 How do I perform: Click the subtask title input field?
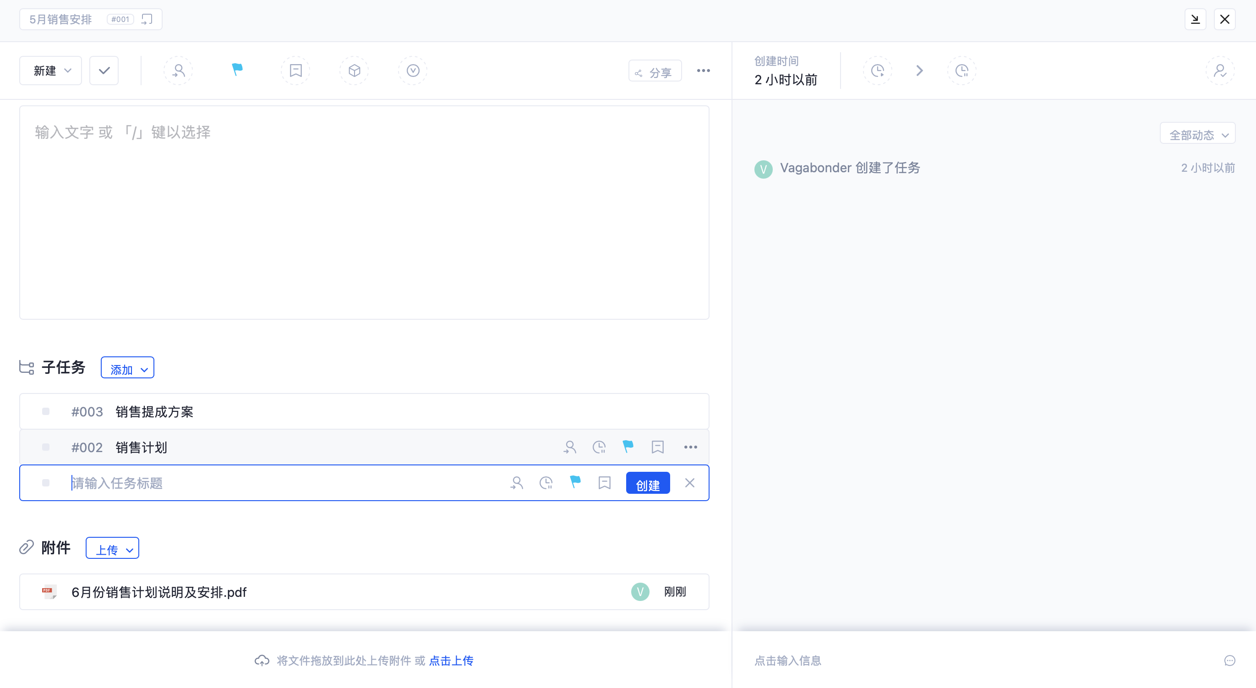(x=283, y=483)
